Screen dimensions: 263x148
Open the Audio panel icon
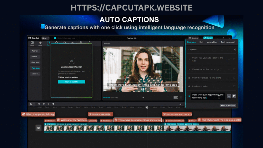pyautogui.click(x=40, y=43)
